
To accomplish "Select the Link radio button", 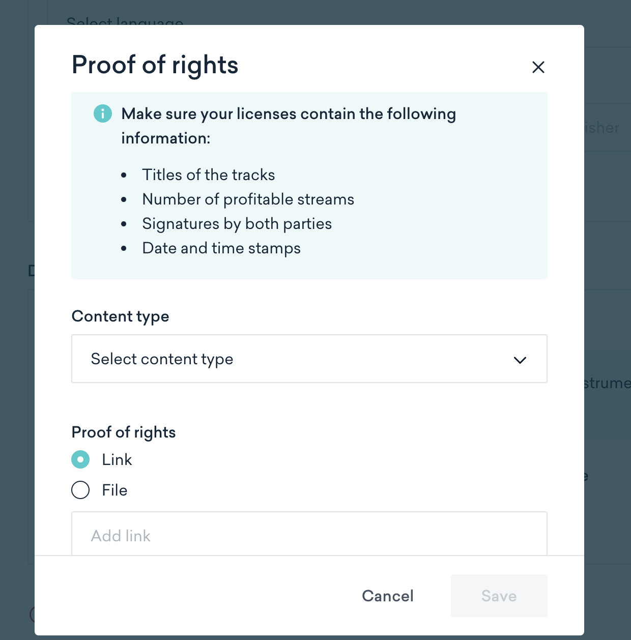I will click(80, 459).
